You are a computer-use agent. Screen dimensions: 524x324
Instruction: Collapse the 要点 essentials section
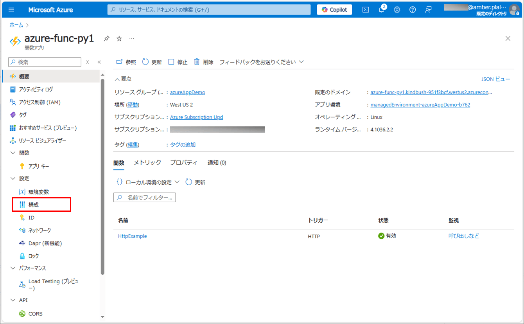click(x=123, y=79)
